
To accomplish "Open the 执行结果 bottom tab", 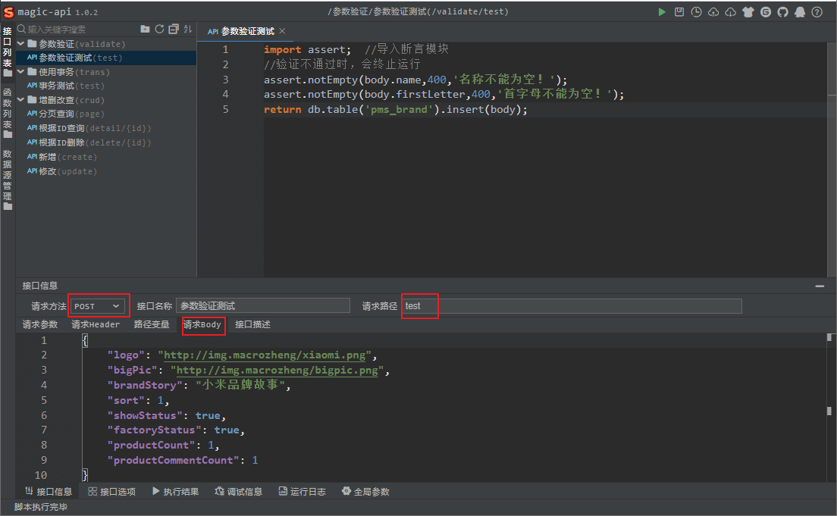I will (176, 492).
